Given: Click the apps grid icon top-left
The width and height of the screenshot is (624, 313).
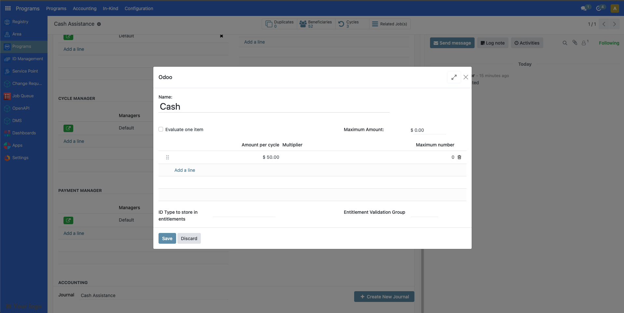Looking at the screenshot, I should pos(7,8).
